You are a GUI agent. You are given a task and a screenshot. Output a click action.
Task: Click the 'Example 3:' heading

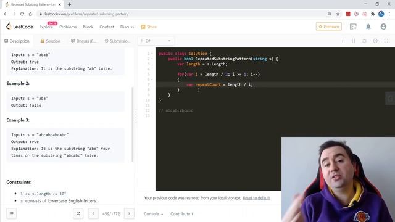tap(18, 120)
